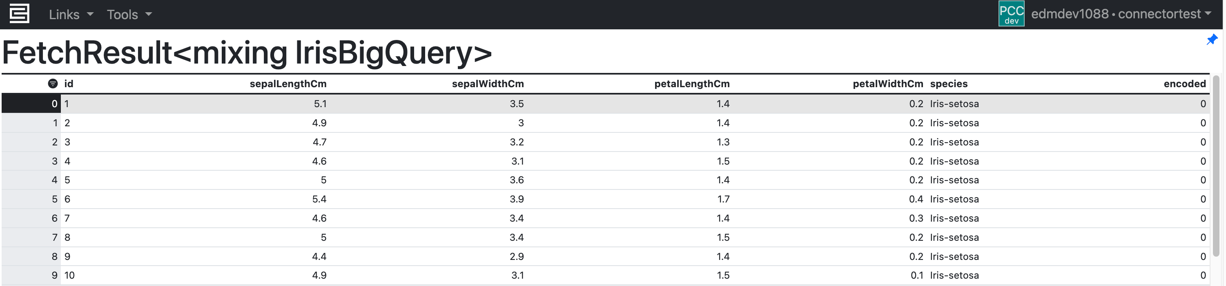Click the id column header
Screen dimensions: 1226x286
69,84
